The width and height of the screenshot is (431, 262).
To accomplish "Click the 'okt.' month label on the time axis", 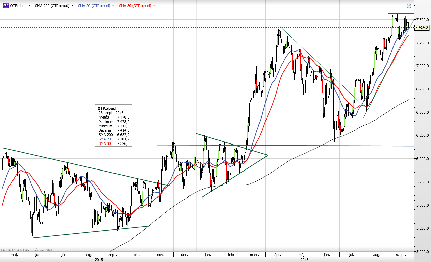I will click(137, 255).
